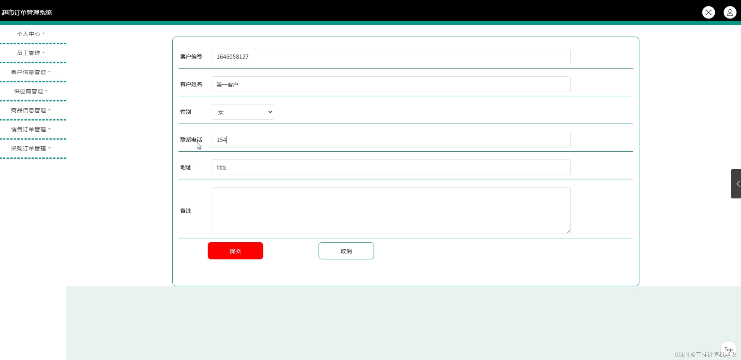Screen dimensions: 741x360
Task: Click inside the 客户编号 input field
Action: pos(391,56)
